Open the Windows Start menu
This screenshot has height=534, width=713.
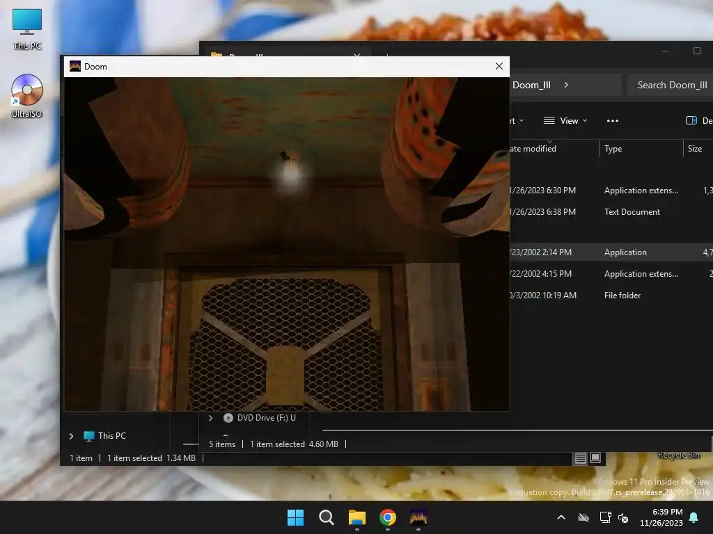click(295, 517)
